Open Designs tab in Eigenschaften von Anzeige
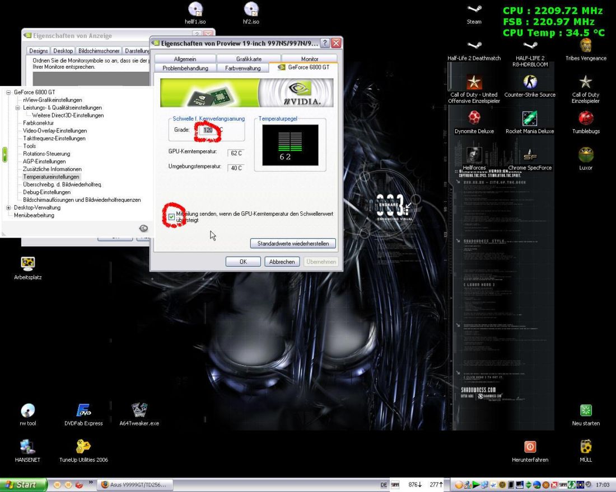The height and width of the screenshot is (492, 616). pyautogui.click(x=38, y=51)
